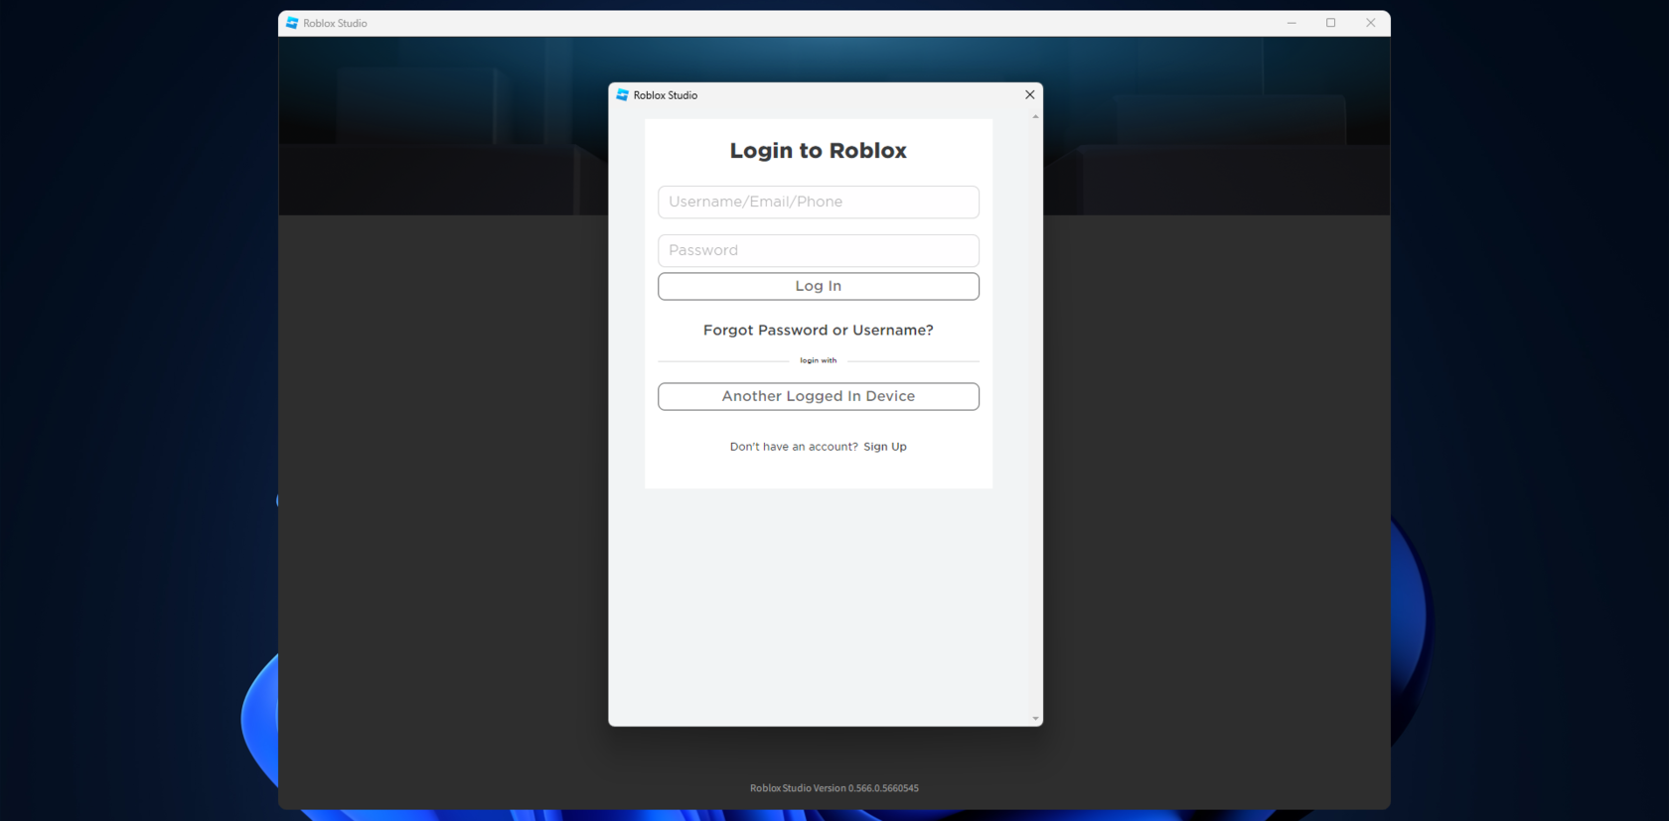Click the Username/Email/Phone input field
The height and width of the screenshot is (821, 1669).
819,202
